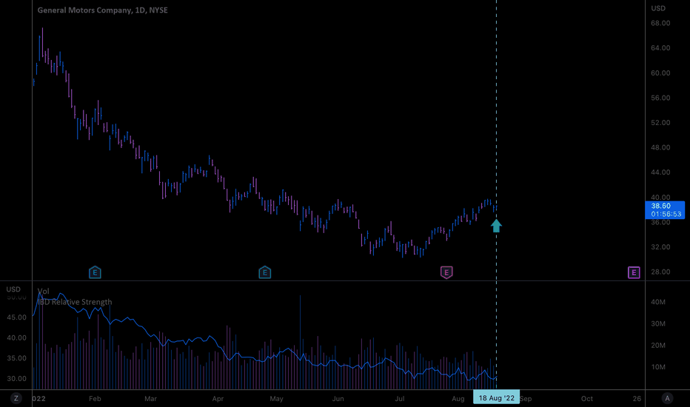This screenshot has width=690, height=407.
Task: Click the 40M volume axis label
Action: 658,302
